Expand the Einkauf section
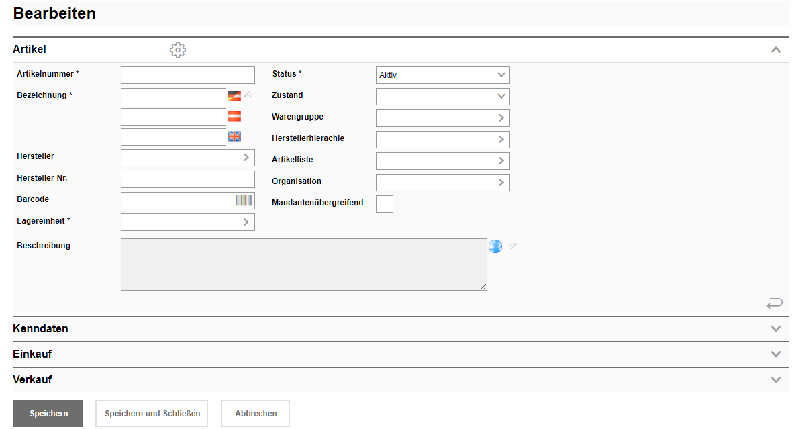The height and width of the screenshot is (429, 798). click(776, 354)
